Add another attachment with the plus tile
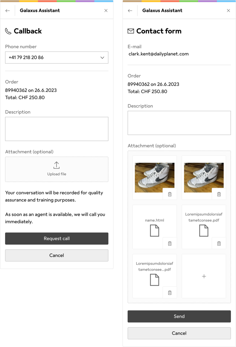Image resolution: width=236 pixels, height=347 pixels. tap(204, 276)
